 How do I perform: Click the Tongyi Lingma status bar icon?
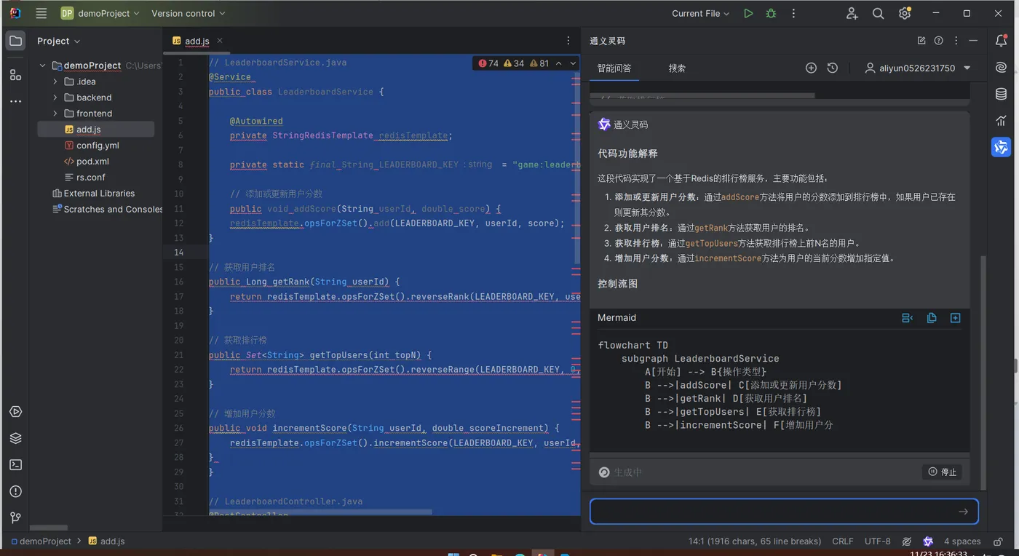click(x=928, y=541)
